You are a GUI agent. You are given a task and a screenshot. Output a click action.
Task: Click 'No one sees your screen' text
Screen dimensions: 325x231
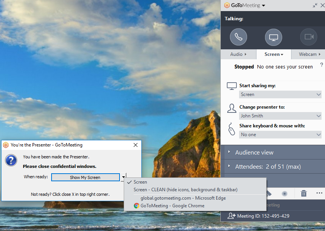(x=285, y=67)
